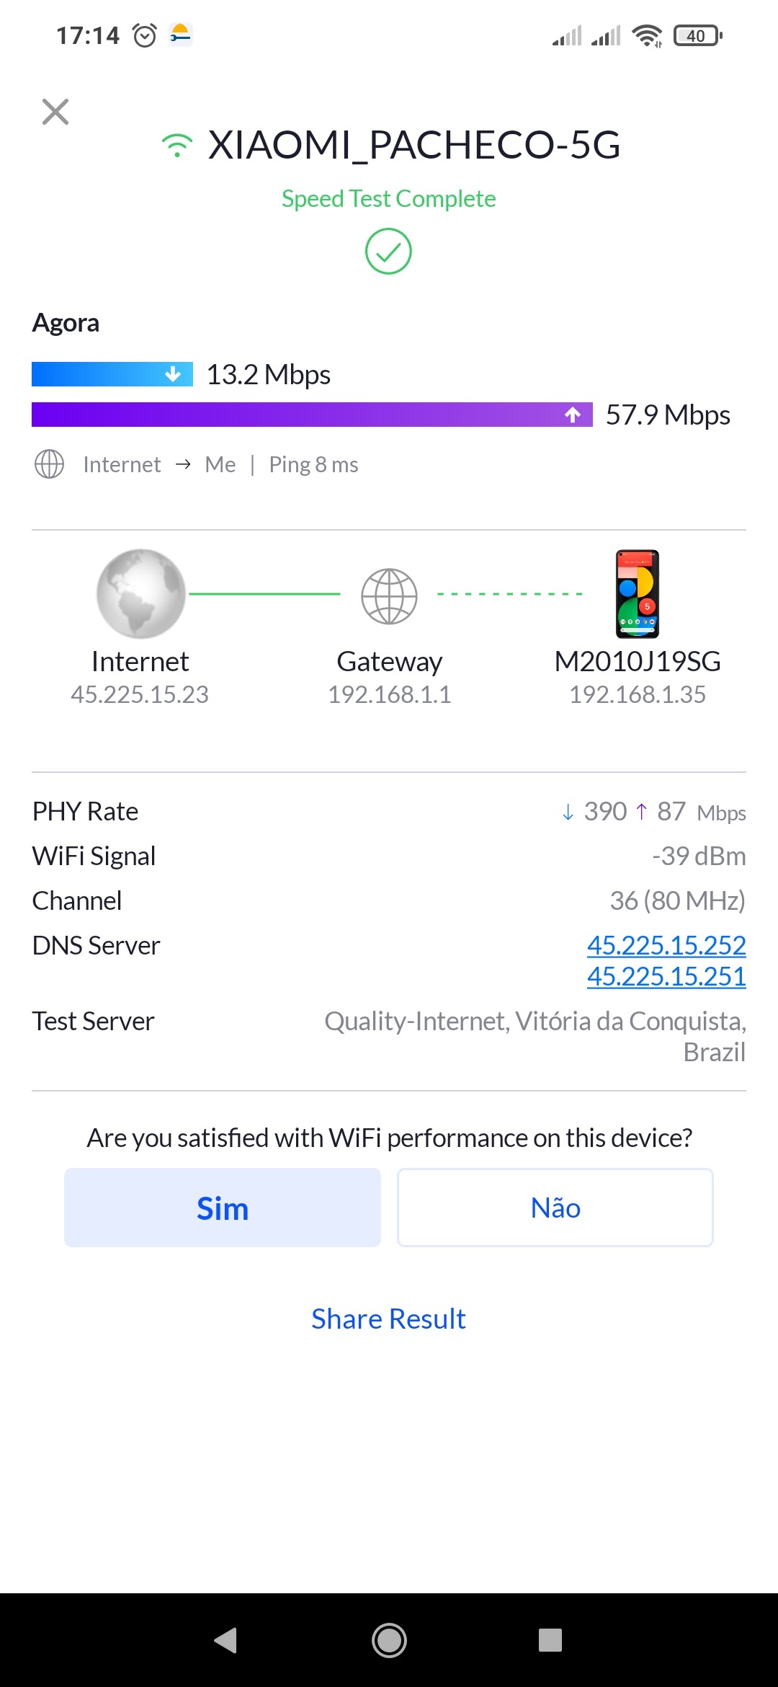Tap the Internet globe image
This screenshot has width=778, height=1687.
click(x=140, y=593)
